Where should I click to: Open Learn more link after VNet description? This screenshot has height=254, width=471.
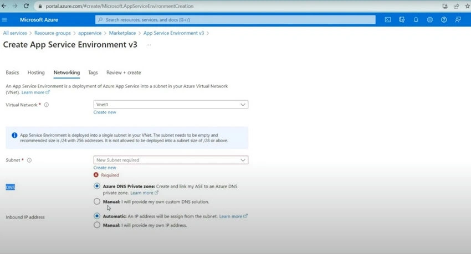[x=35, y=92]
